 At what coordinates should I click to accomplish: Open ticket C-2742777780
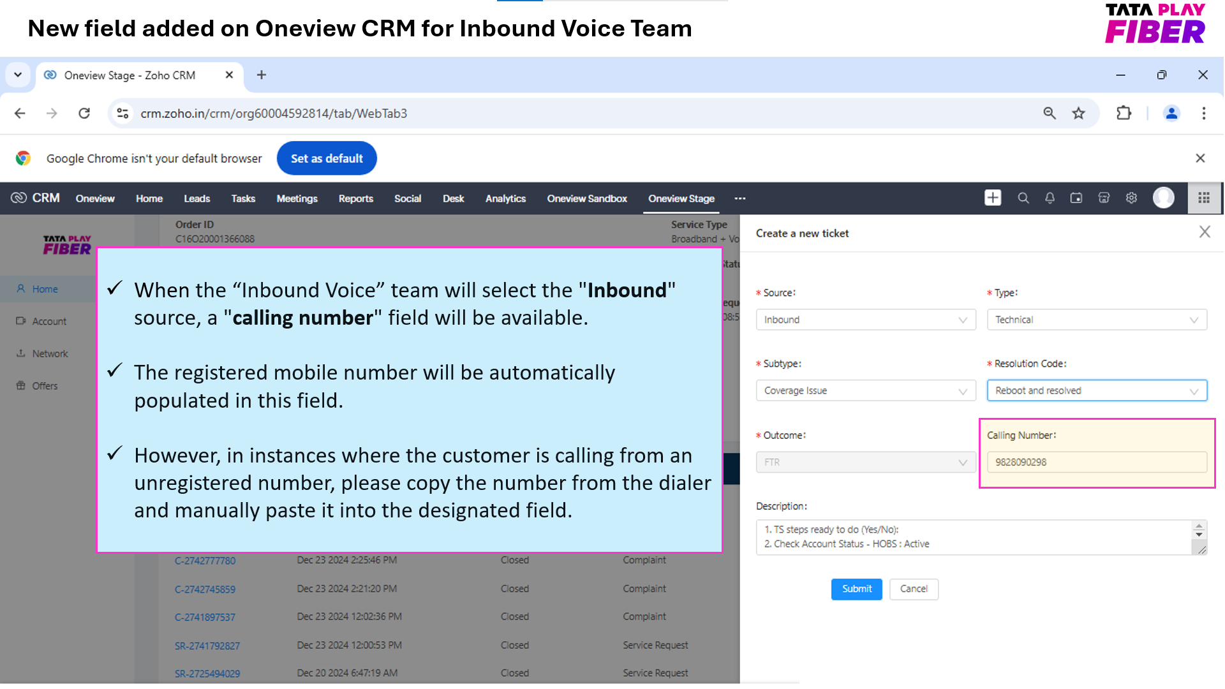tap(205, 561)
